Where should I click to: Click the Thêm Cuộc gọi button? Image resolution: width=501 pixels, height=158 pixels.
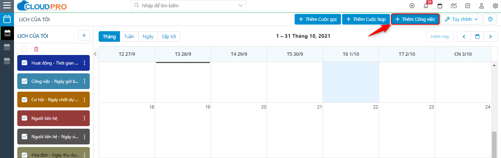click(x=317, y=19)
